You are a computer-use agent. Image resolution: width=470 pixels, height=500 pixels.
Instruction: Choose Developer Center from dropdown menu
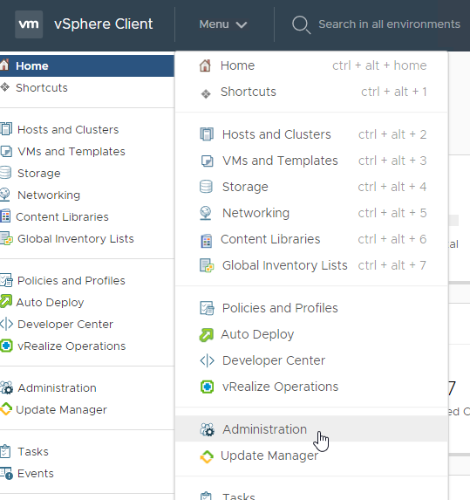pyautogui.click(x=311, y=360)
